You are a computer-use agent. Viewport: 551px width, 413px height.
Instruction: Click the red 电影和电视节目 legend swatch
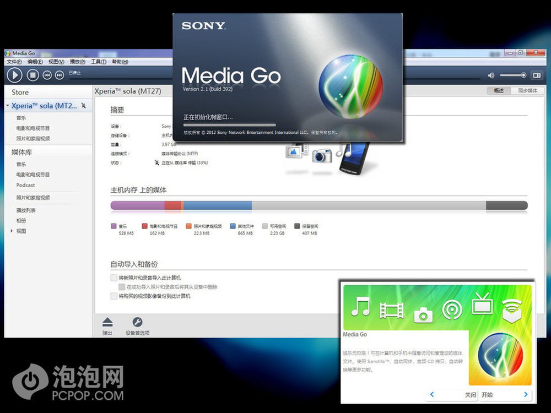point(144,226)
